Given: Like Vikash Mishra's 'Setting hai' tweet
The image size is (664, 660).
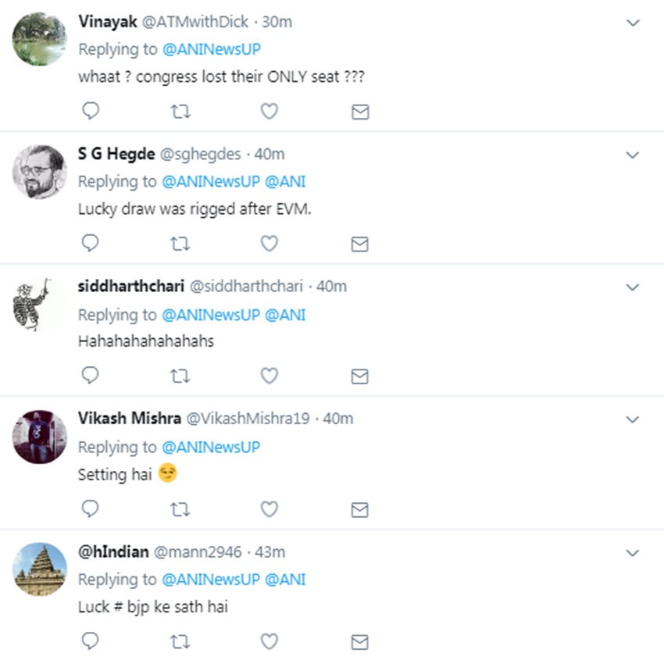Looking at the screenshot, I should (270, 509).
